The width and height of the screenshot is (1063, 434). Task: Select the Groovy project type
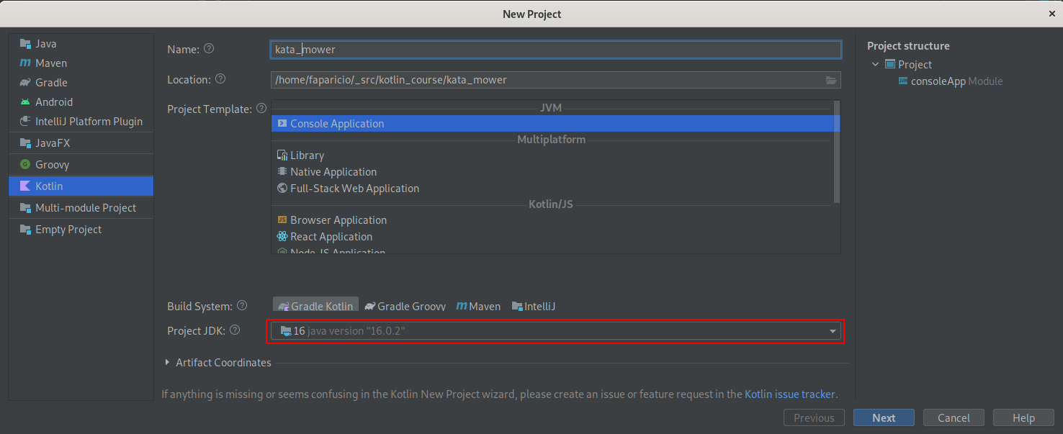pyautogui.click(x=81, y=165)
